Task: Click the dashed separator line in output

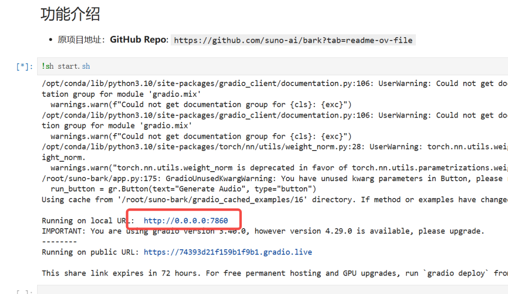Action: [x=59, y=241]
